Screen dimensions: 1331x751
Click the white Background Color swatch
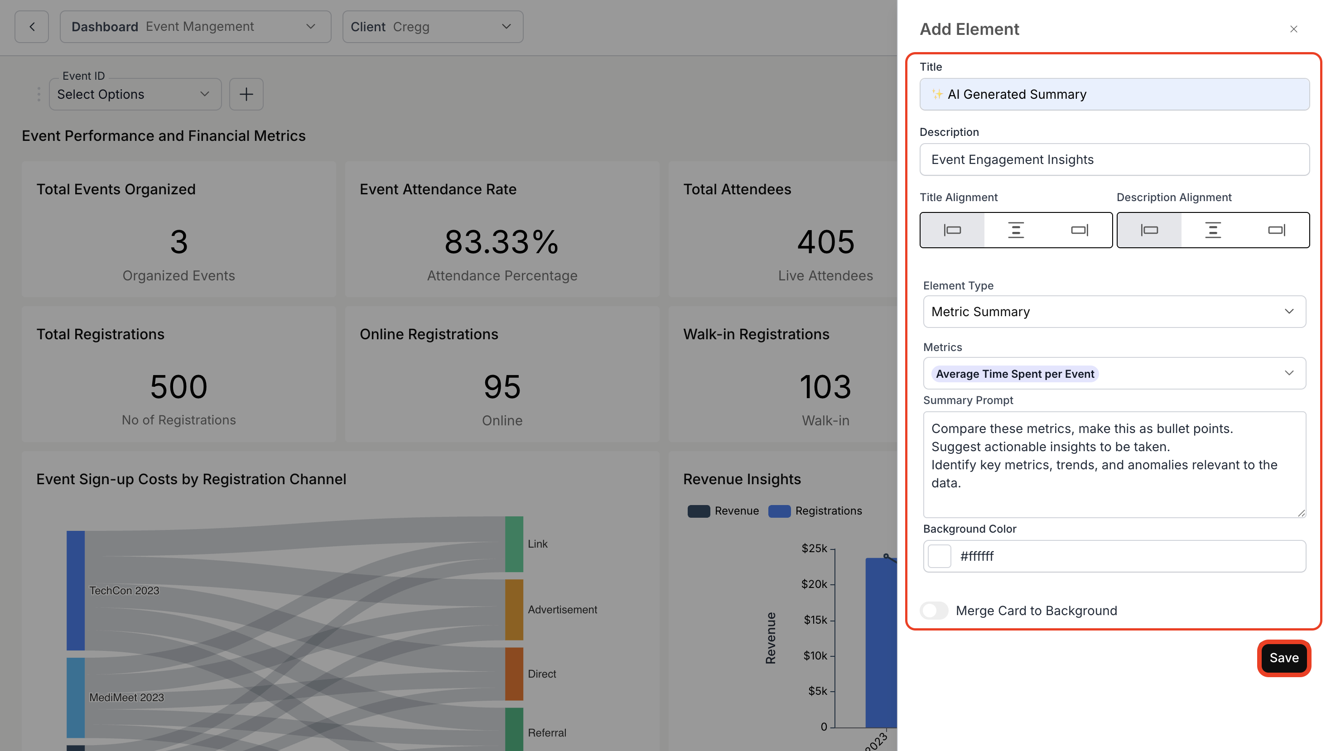(939, 556)
